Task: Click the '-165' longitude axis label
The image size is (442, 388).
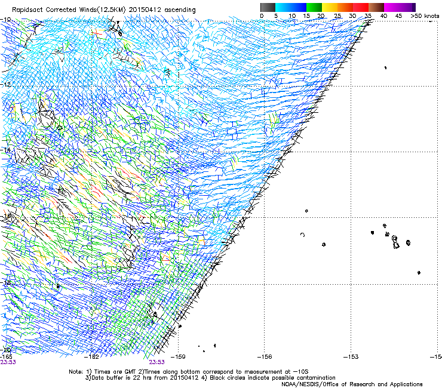Action: pos(6,357)
